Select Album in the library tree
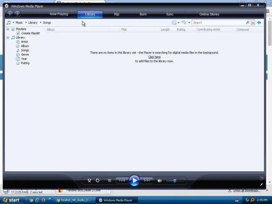Screen dimensions: 272x204 coord(25,46)
